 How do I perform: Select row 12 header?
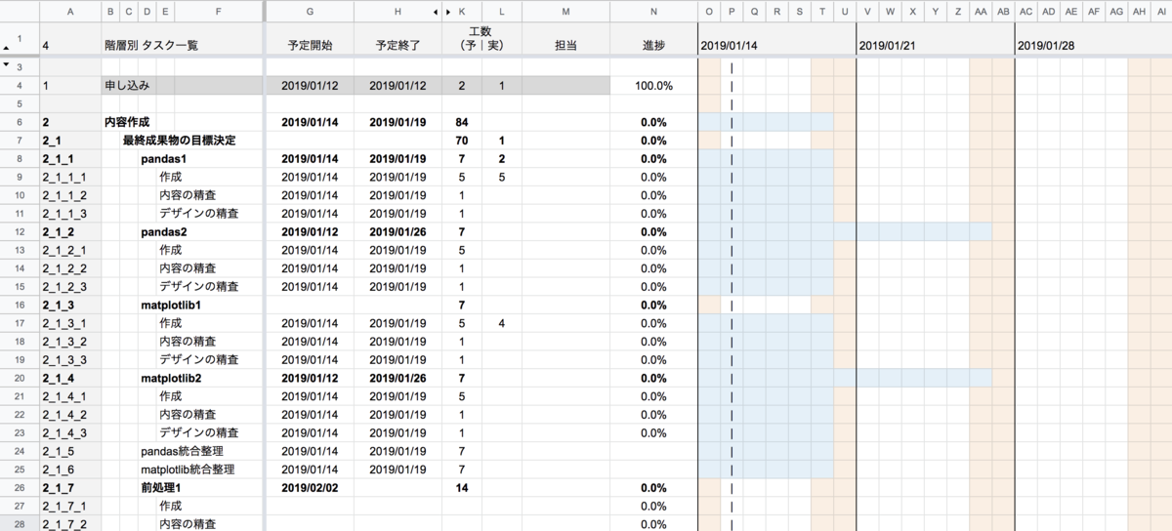[x=20, y=231]
